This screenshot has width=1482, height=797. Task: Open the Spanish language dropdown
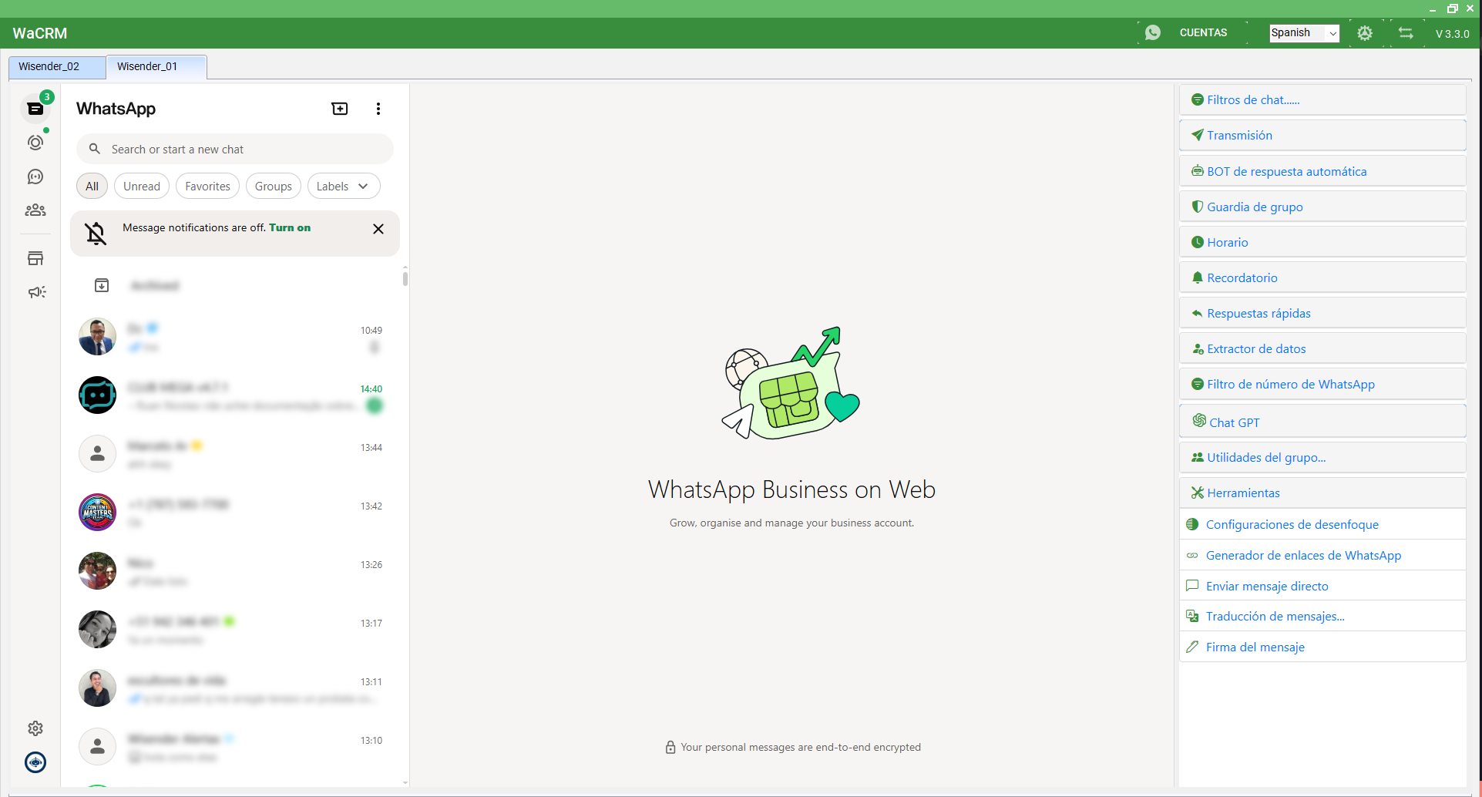1303,33
